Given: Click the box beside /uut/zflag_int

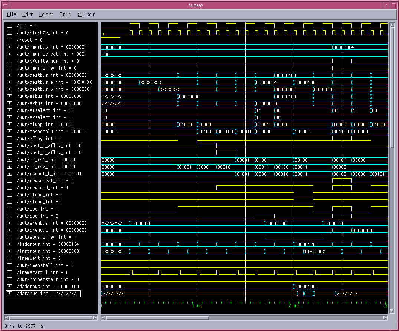Looking at the screenshot, I should (x=9, y=139).
